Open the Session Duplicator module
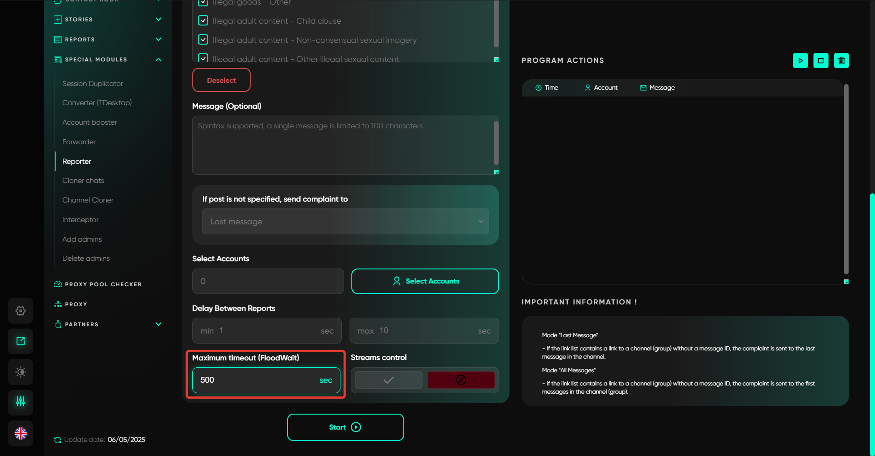The width and height of the screenshot is (875, 456). pos(93,84)
